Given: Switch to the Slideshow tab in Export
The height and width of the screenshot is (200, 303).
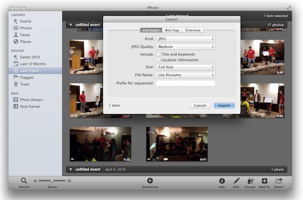Looking at the screenshot, I should [193, 30].
